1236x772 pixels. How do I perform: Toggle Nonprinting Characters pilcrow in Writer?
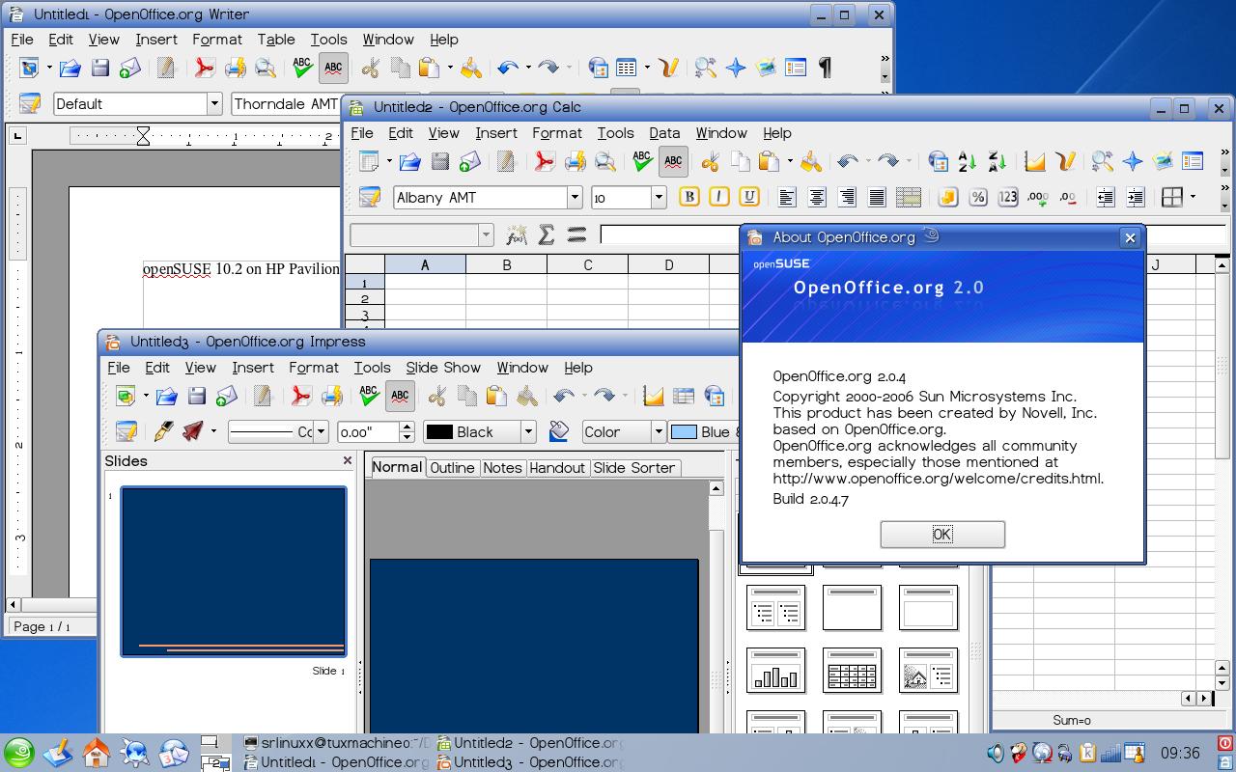[826, 68]
